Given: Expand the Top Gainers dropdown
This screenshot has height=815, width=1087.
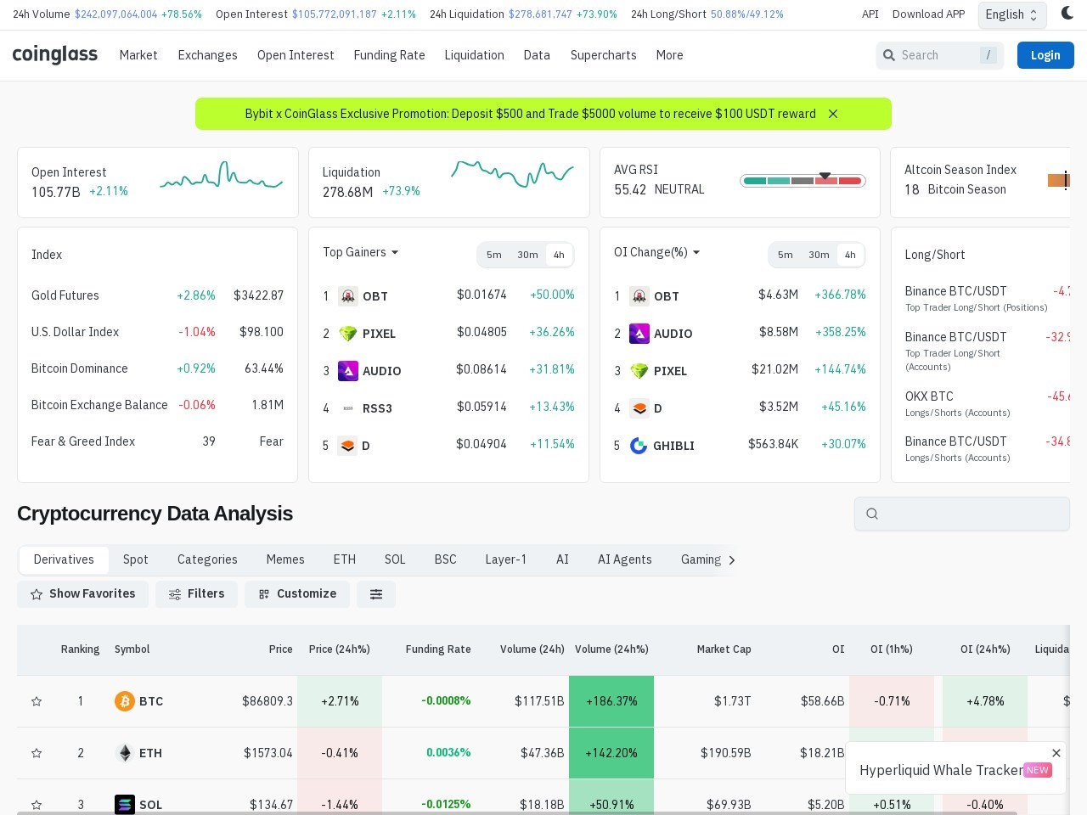Looking at the screenshot, I should [x=360, y=252].
